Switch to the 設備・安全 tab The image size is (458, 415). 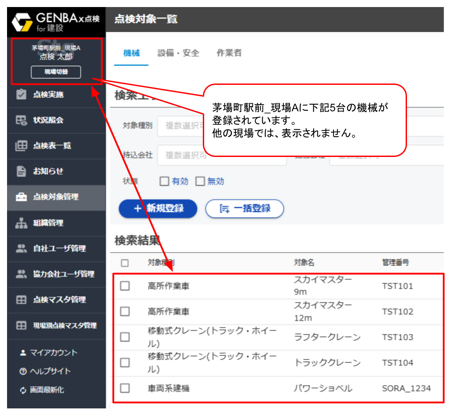(x=178, y=53)
